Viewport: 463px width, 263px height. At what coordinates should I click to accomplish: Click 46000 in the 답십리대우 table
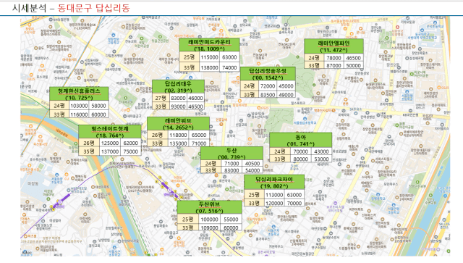pyautogui.click(x=195, y=98)
